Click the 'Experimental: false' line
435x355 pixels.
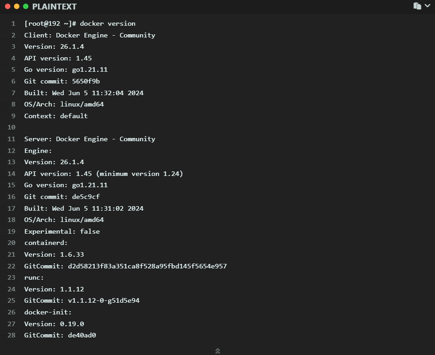(x=62, y=231)
